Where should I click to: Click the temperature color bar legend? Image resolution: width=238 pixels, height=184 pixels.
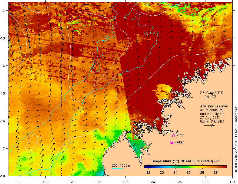[186, 167]
